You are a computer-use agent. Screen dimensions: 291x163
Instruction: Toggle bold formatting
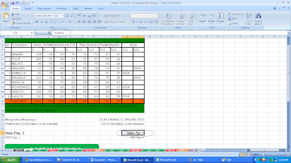click(x=37, y=22)
